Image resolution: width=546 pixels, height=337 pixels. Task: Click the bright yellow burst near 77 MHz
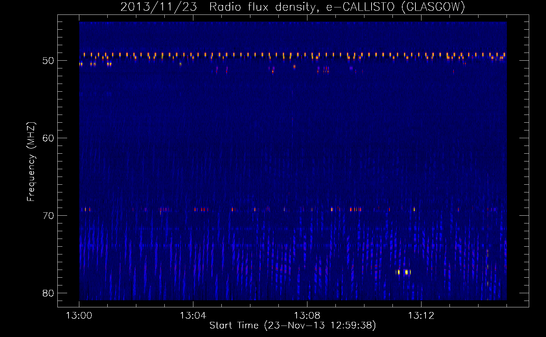tap(404, 272)
